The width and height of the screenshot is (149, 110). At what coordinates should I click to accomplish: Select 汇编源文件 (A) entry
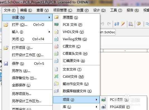click(76, 61)
